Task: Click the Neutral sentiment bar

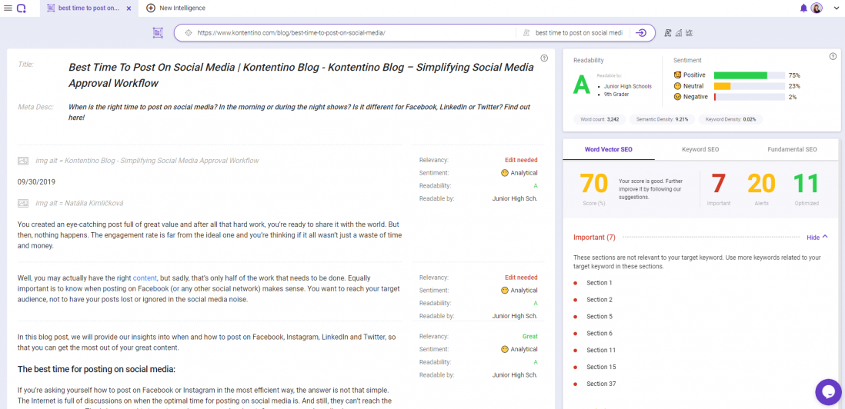Action: click(749, 86)
